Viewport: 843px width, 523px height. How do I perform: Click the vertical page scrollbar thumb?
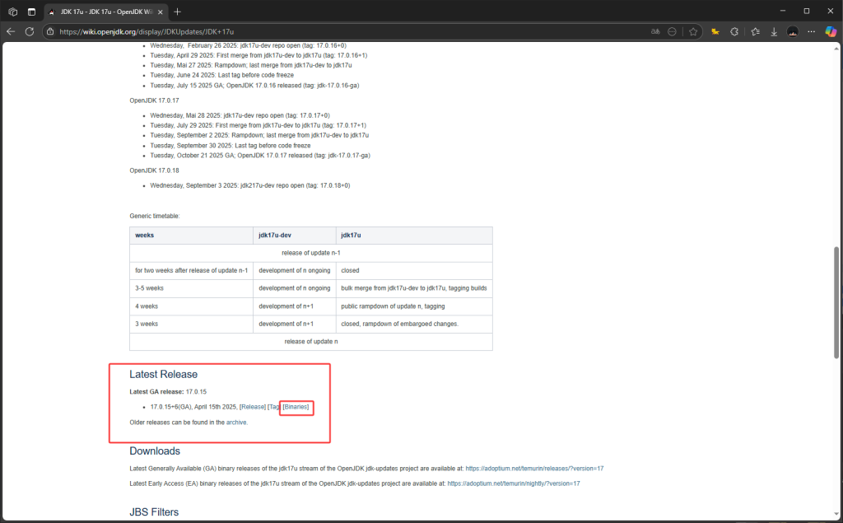coord(836,302)
